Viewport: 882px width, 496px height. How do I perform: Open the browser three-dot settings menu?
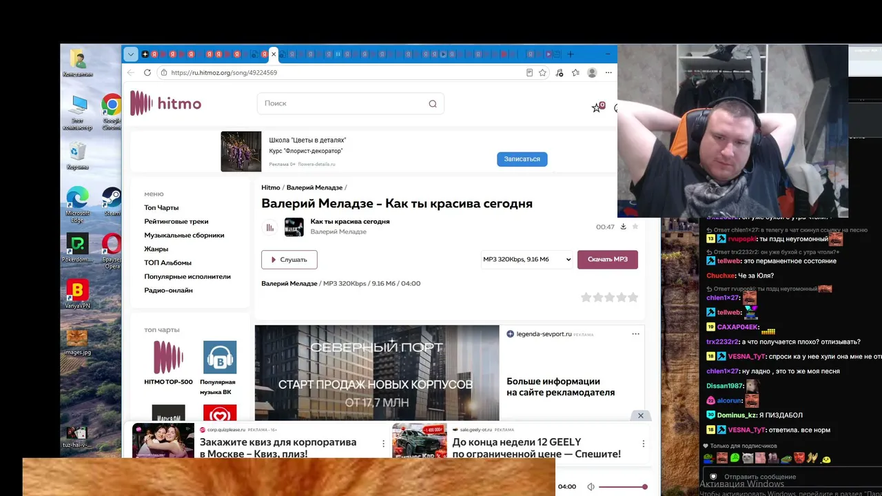pos(608,72)
